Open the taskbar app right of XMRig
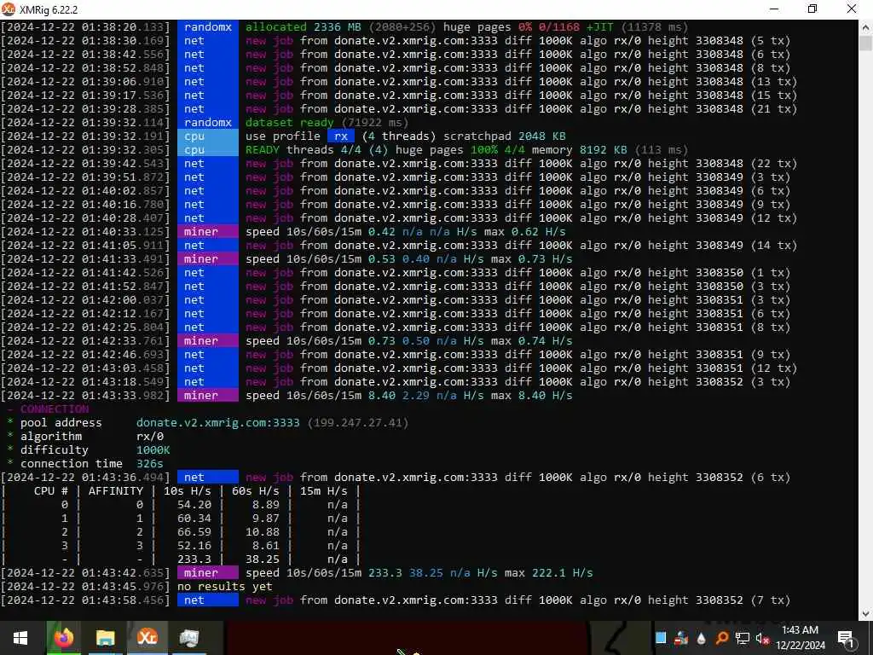 click(x=188, y=638)
